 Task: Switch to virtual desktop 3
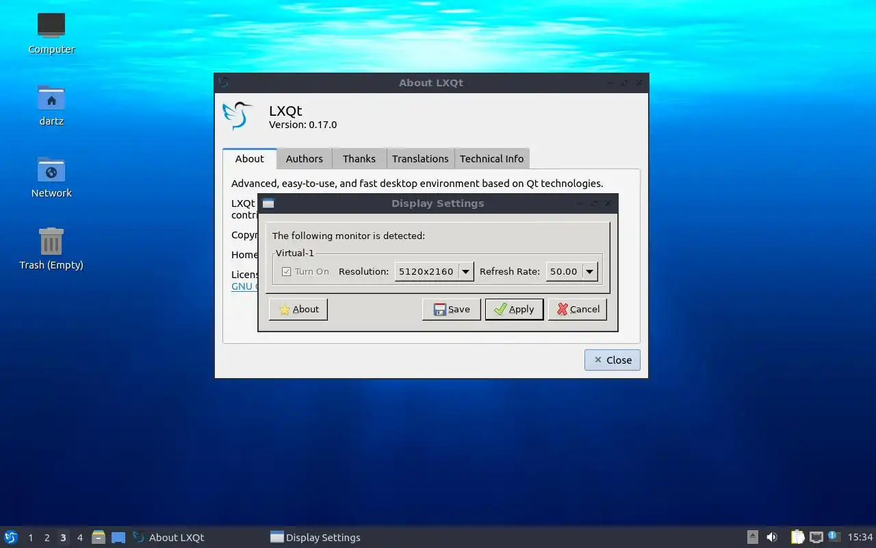tap(63, 538)
